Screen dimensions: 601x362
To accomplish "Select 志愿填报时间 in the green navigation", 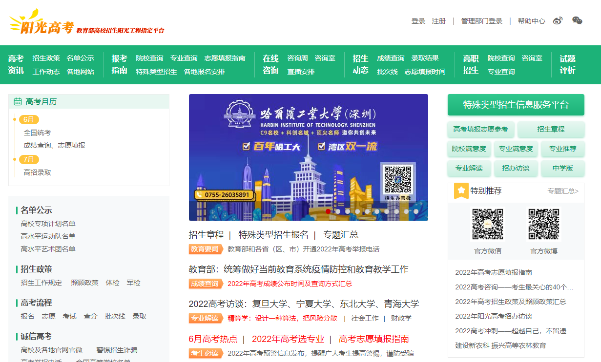I will coord(425,72).
